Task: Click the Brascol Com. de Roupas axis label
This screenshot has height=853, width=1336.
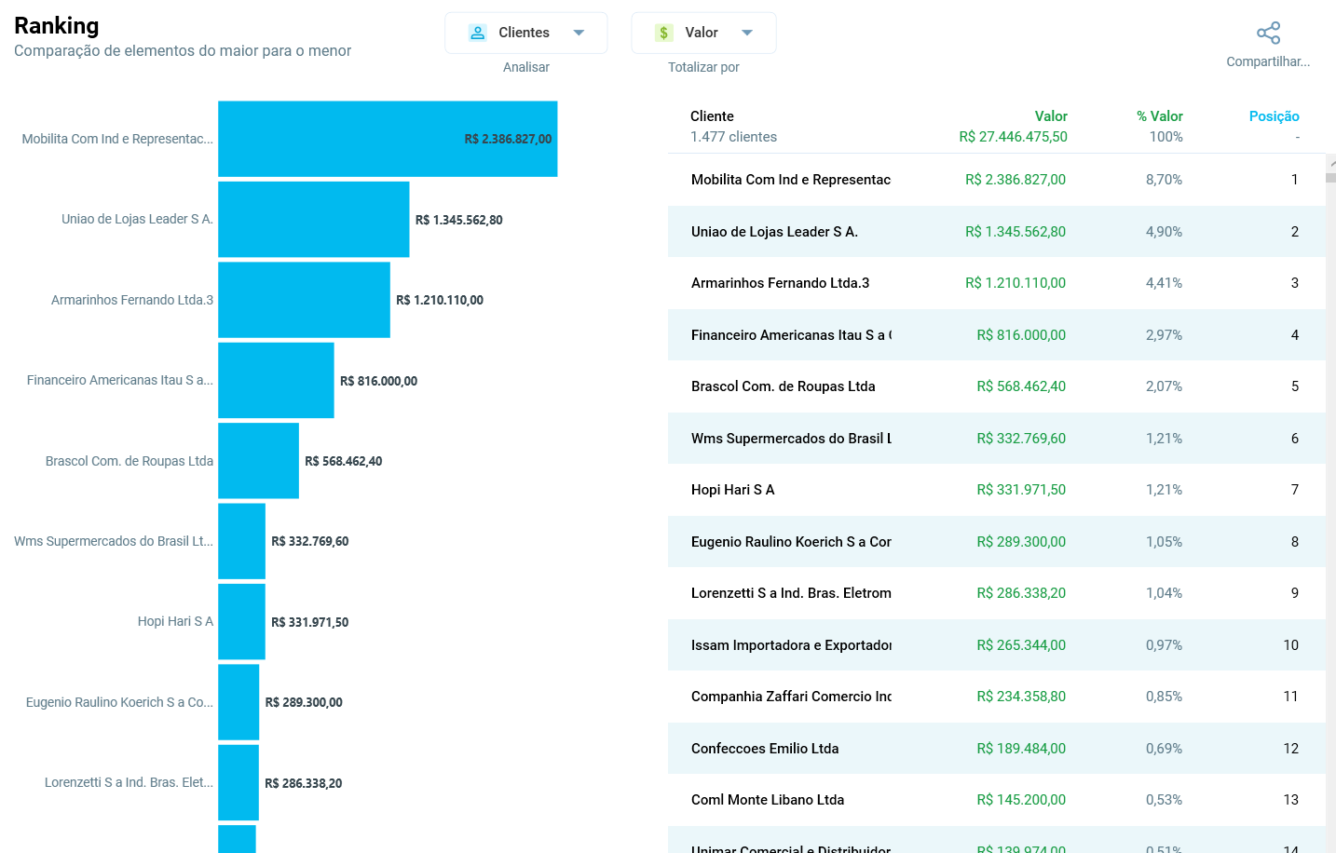Action: click(130, 461)
